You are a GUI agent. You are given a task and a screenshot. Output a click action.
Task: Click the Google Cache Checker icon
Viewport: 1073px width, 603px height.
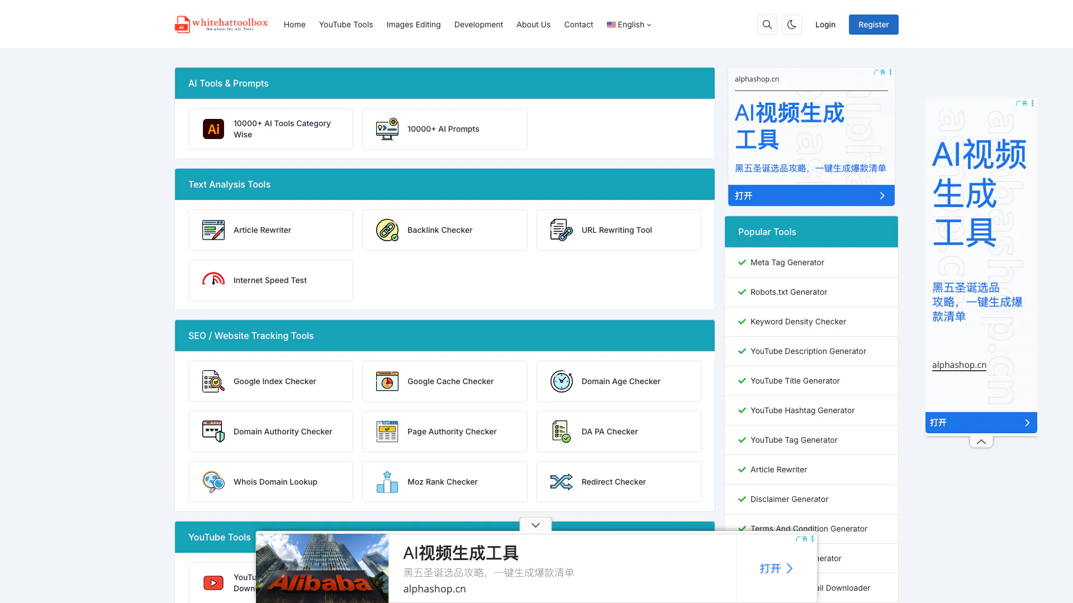point(387,381)
